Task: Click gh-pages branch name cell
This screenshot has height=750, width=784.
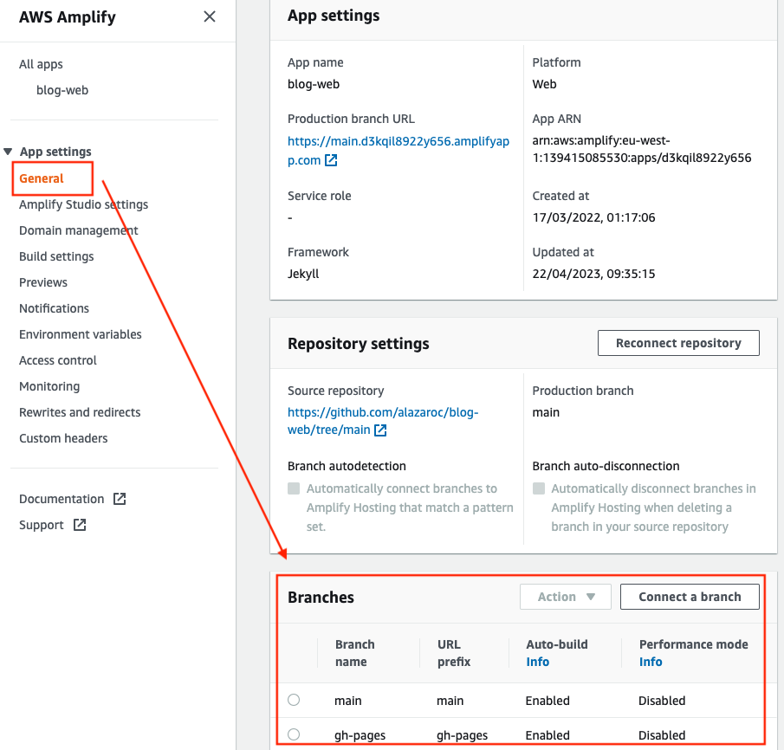Action: point(360,735)
